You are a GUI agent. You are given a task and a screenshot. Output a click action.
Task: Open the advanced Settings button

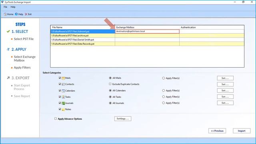point(123,119)
